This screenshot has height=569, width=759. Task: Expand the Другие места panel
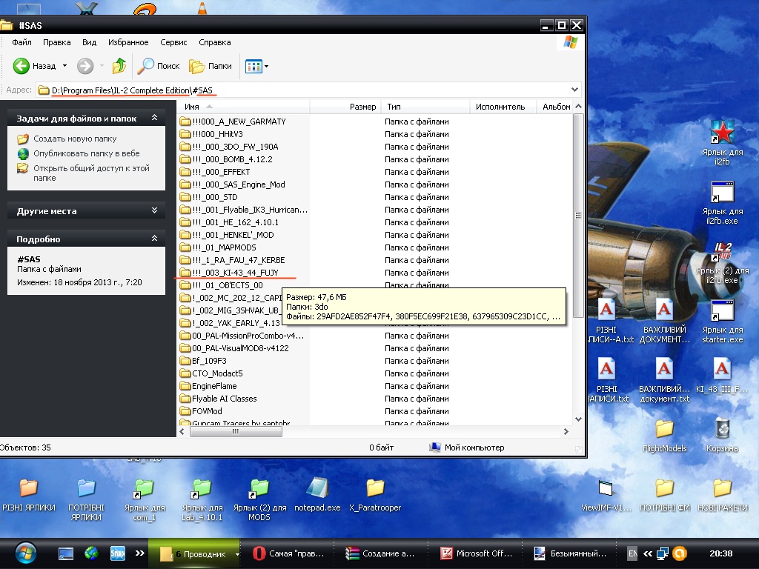pos(154,210)
